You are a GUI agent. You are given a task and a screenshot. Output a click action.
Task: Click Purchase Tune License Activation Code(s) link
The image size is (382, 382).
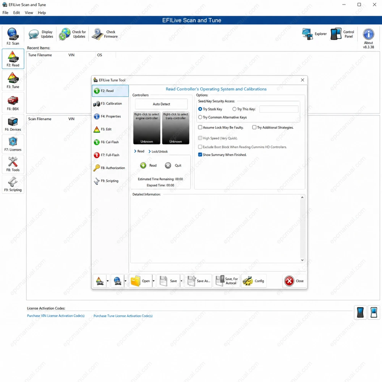pos(123,316)
